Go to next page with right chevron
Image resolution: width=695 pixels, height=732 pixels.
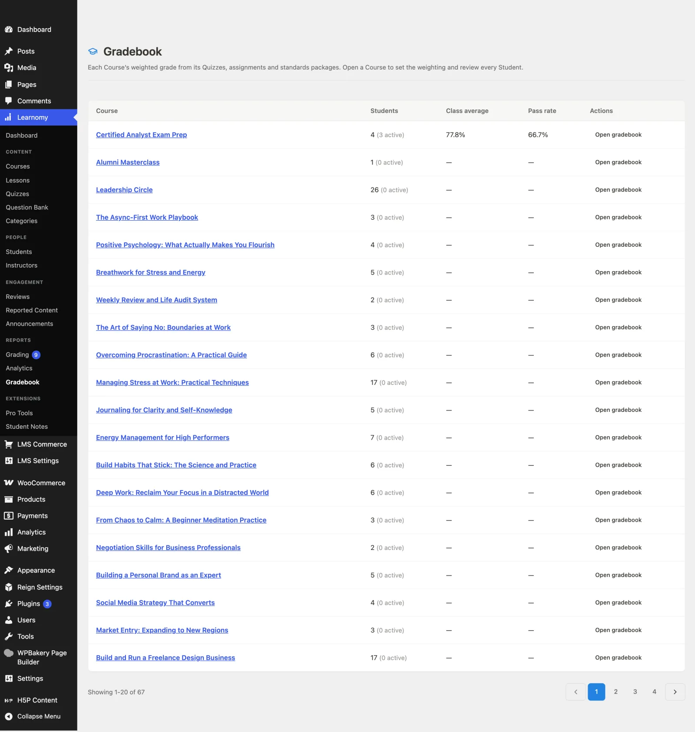(x=675, y=692)
